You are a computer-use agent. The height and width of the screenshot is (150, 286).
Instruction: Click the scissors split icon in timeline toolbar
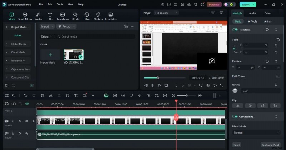pos(51,96)
